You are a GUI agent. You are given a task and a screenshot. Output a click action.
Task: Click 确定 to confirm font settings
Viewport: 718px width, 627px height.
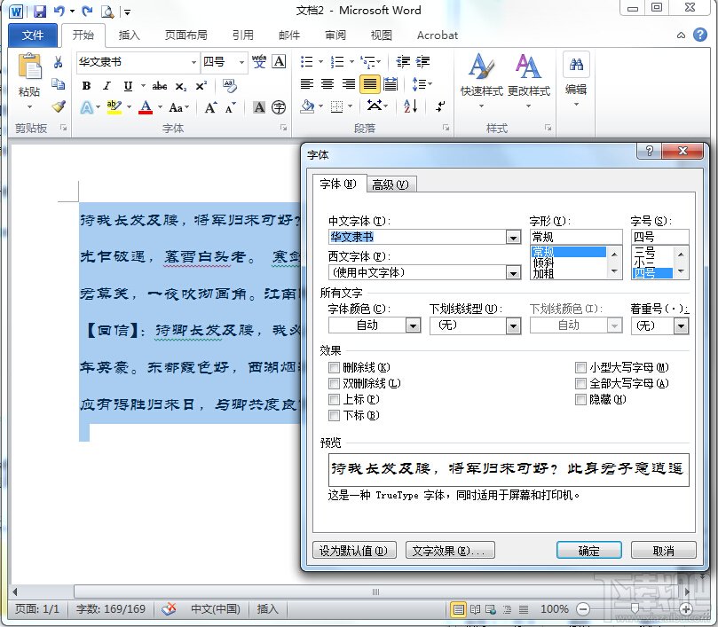pyautogui.click(x=588, y=550)
